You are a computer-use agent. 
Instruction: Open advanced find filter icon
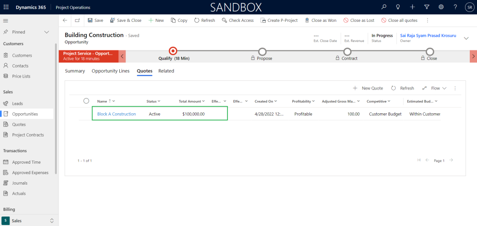(x=427, y=7)
